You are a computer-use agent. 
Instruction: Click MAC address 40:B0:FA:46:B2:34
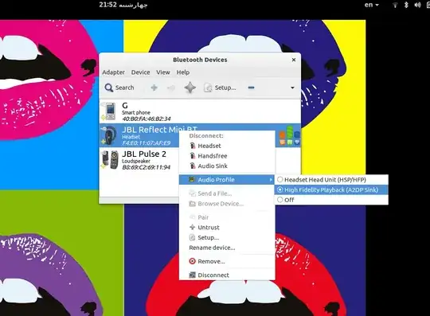click(x=147, y=119)
